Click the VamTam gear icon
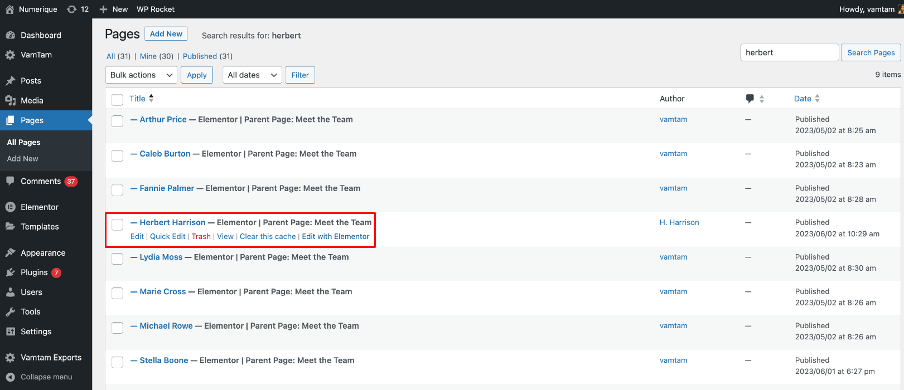 tap(10, 55)
